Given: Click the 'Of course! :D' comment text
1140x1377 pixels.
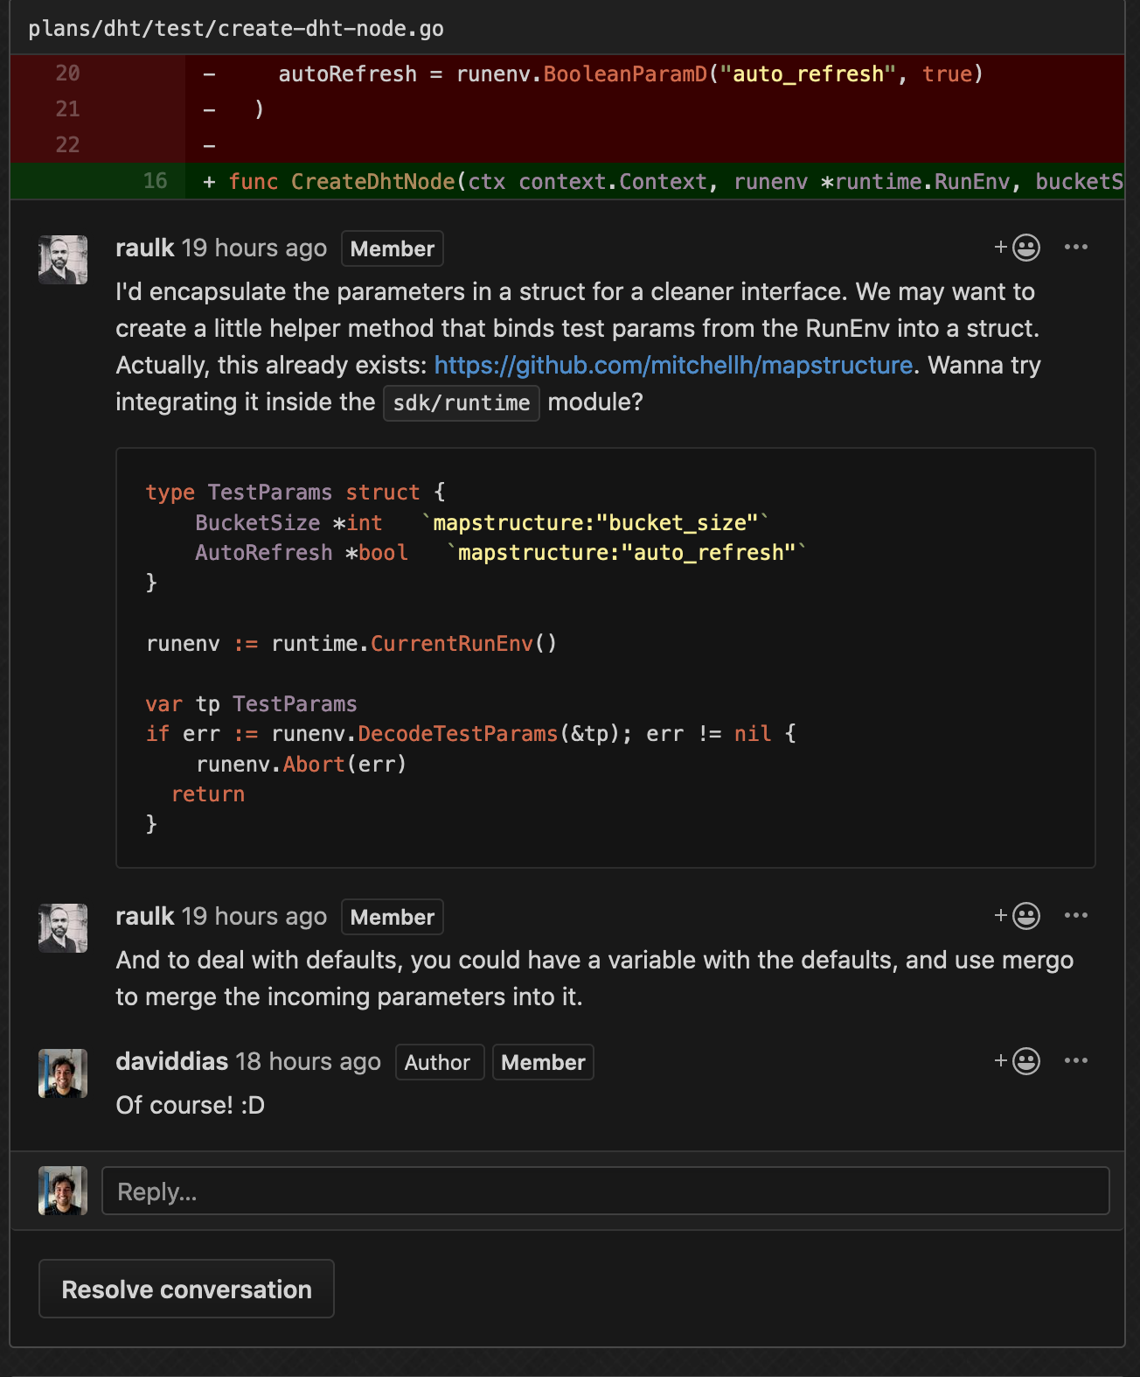Looking at the screenshot, I should click(191, 1106).
